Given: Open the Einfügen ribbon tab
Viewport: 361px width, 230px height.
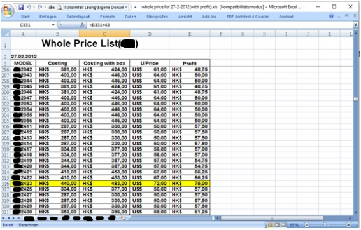Looking at the screenshot, I should click(x=48, y=17).
